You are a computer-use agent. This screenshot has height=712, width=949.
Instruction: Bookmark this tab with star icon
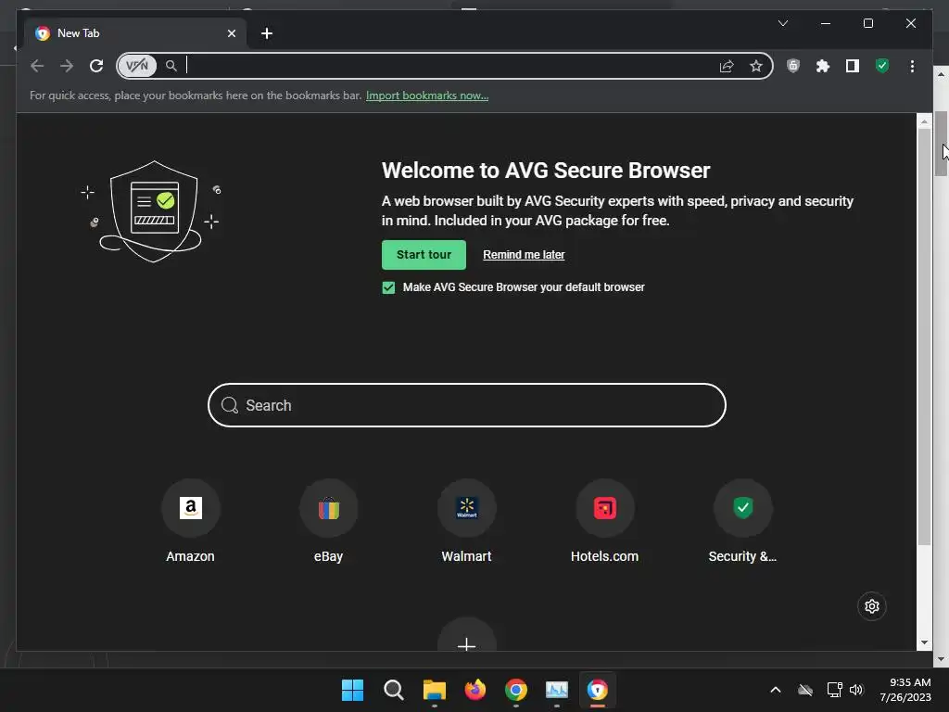click(x=756, y=66)
